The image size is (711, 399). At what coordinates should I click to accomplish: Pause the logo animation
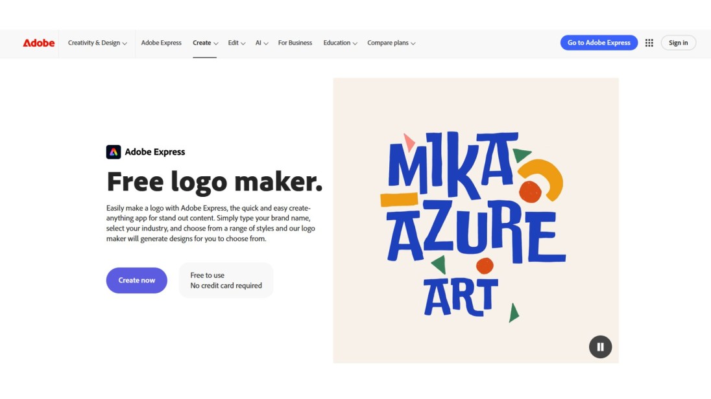(x=600, y=347)
